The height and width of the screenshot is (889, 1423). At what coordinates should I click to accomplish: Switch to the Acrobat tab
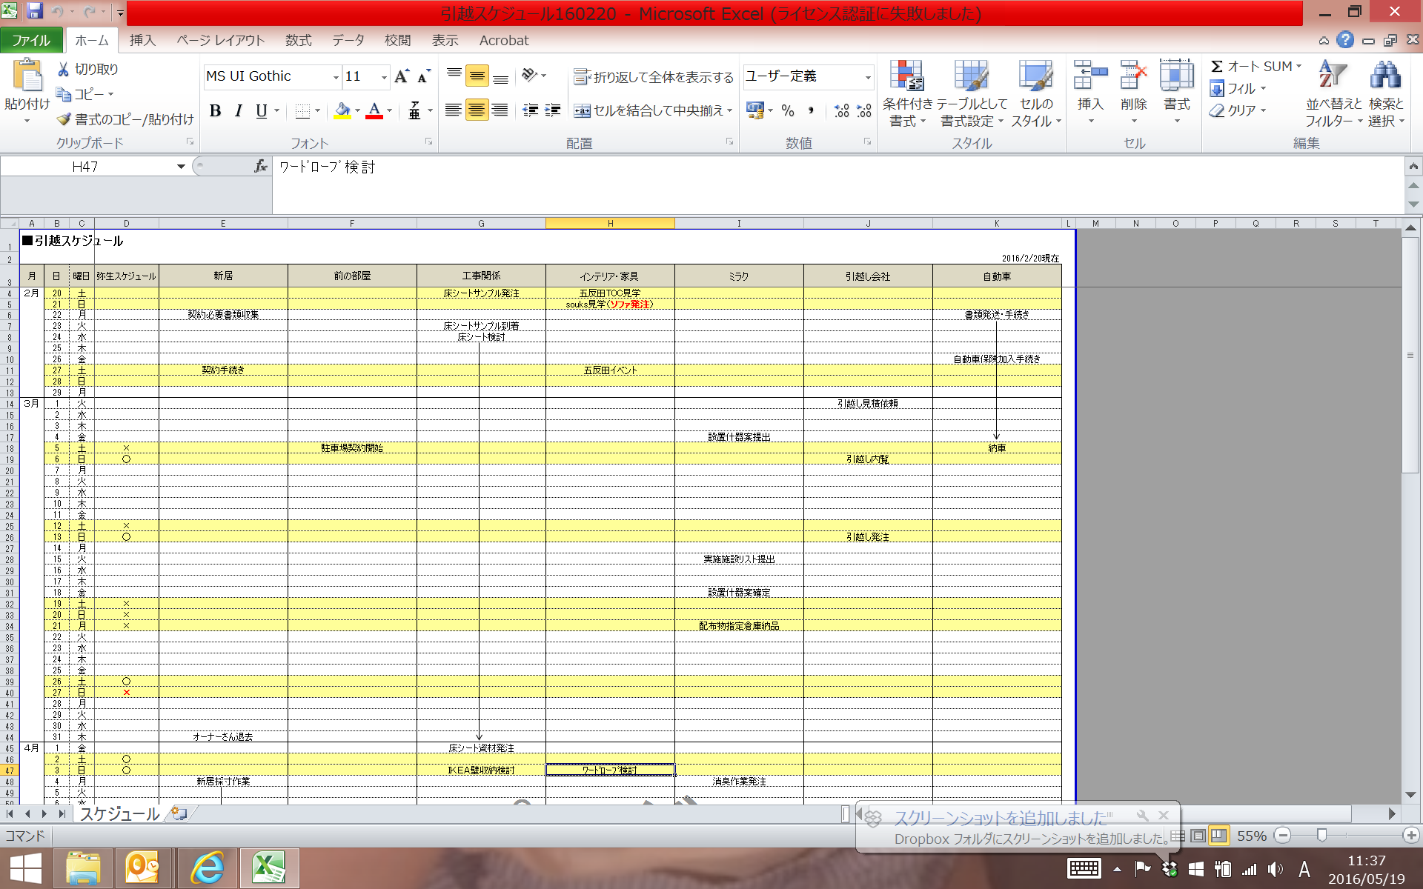504,40
